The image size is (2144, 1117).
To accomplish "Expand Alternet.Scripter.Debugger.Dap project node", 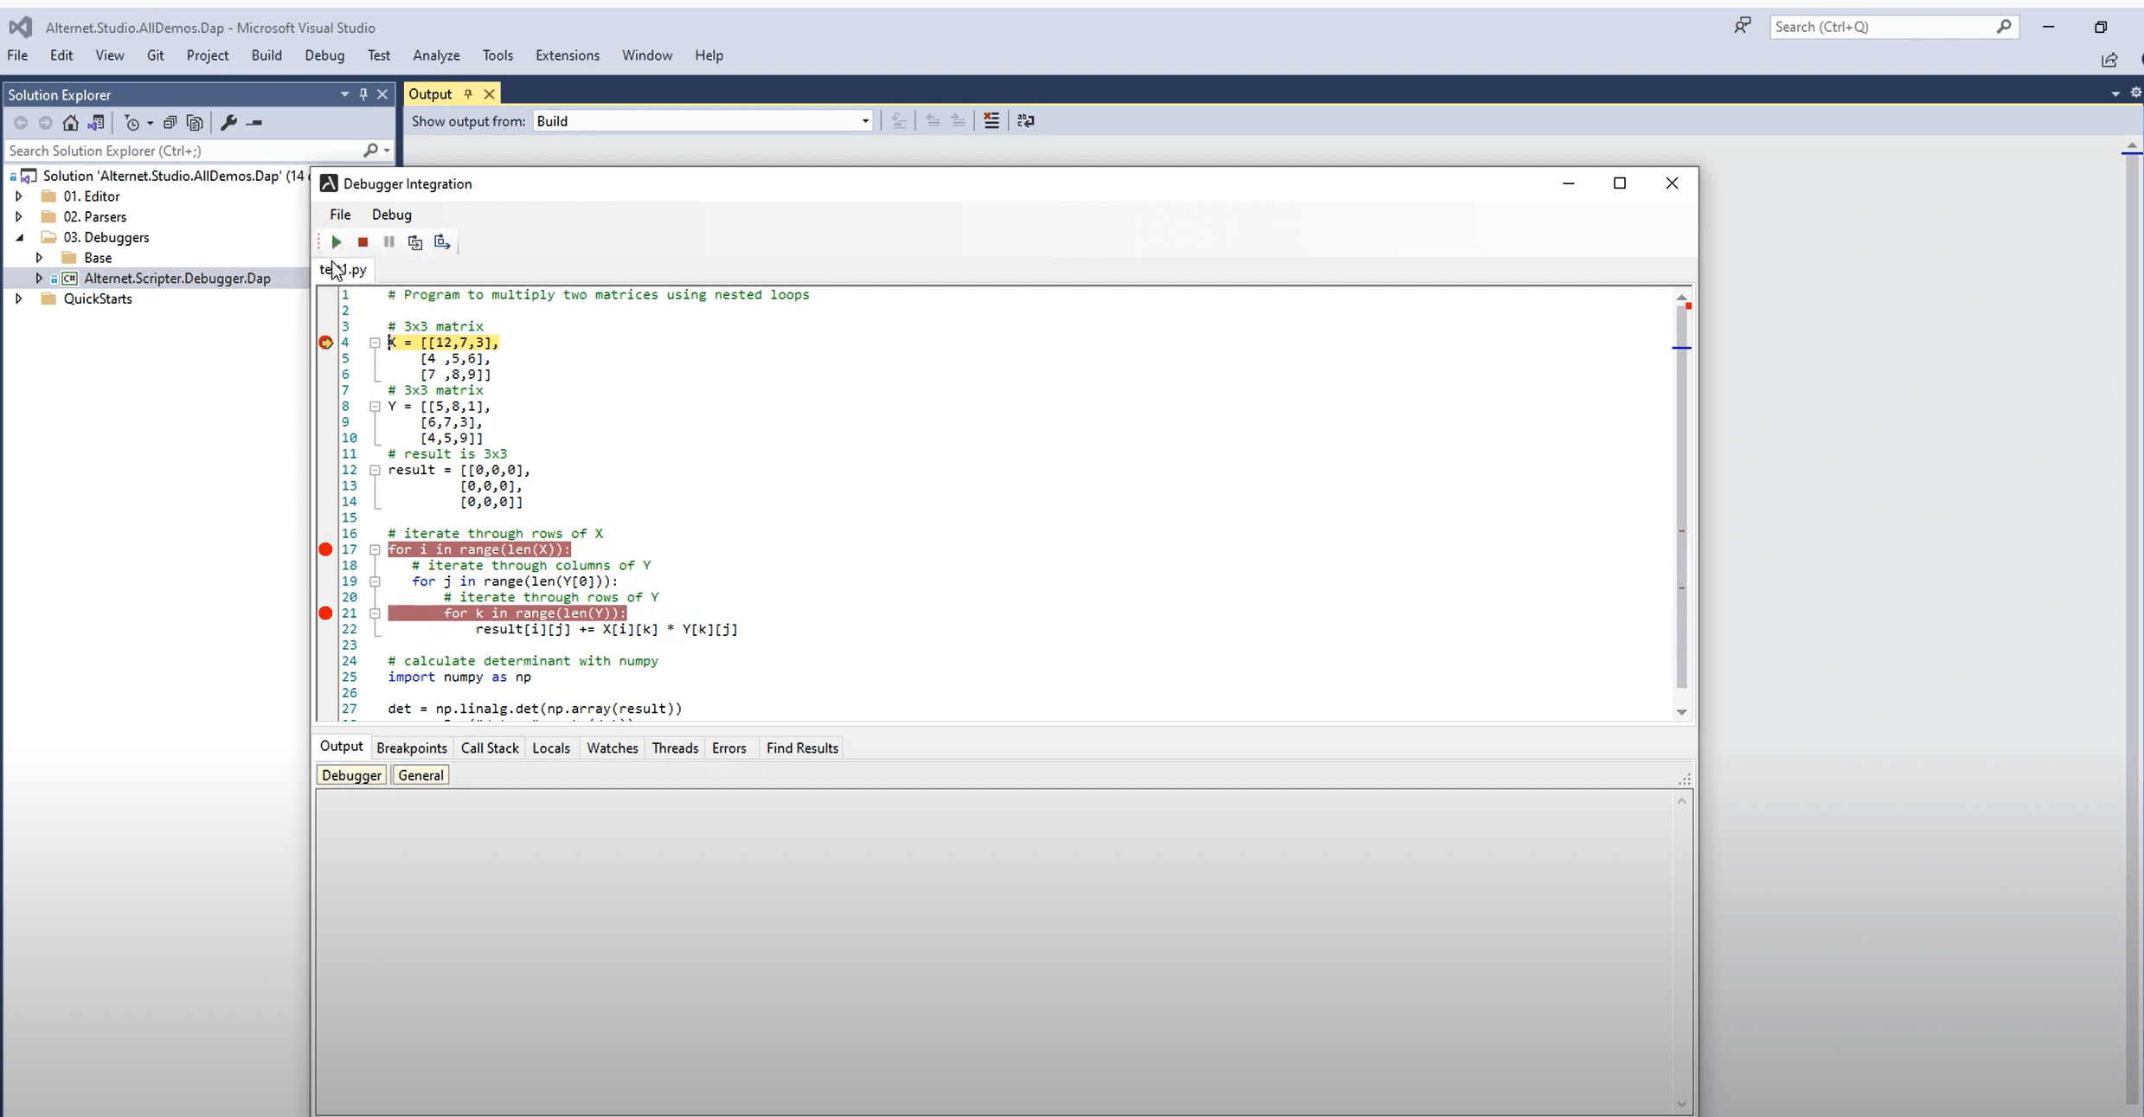I will click(39, 279).
